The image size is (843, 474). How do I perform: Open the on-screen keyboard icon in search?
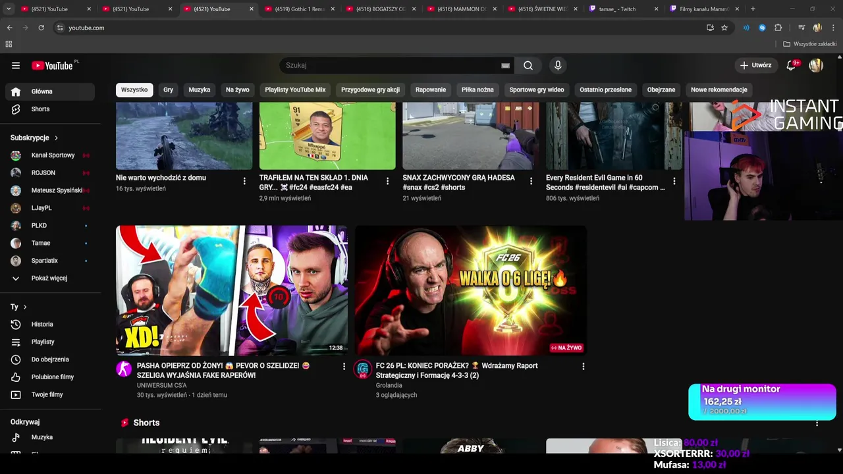[505, 65]
